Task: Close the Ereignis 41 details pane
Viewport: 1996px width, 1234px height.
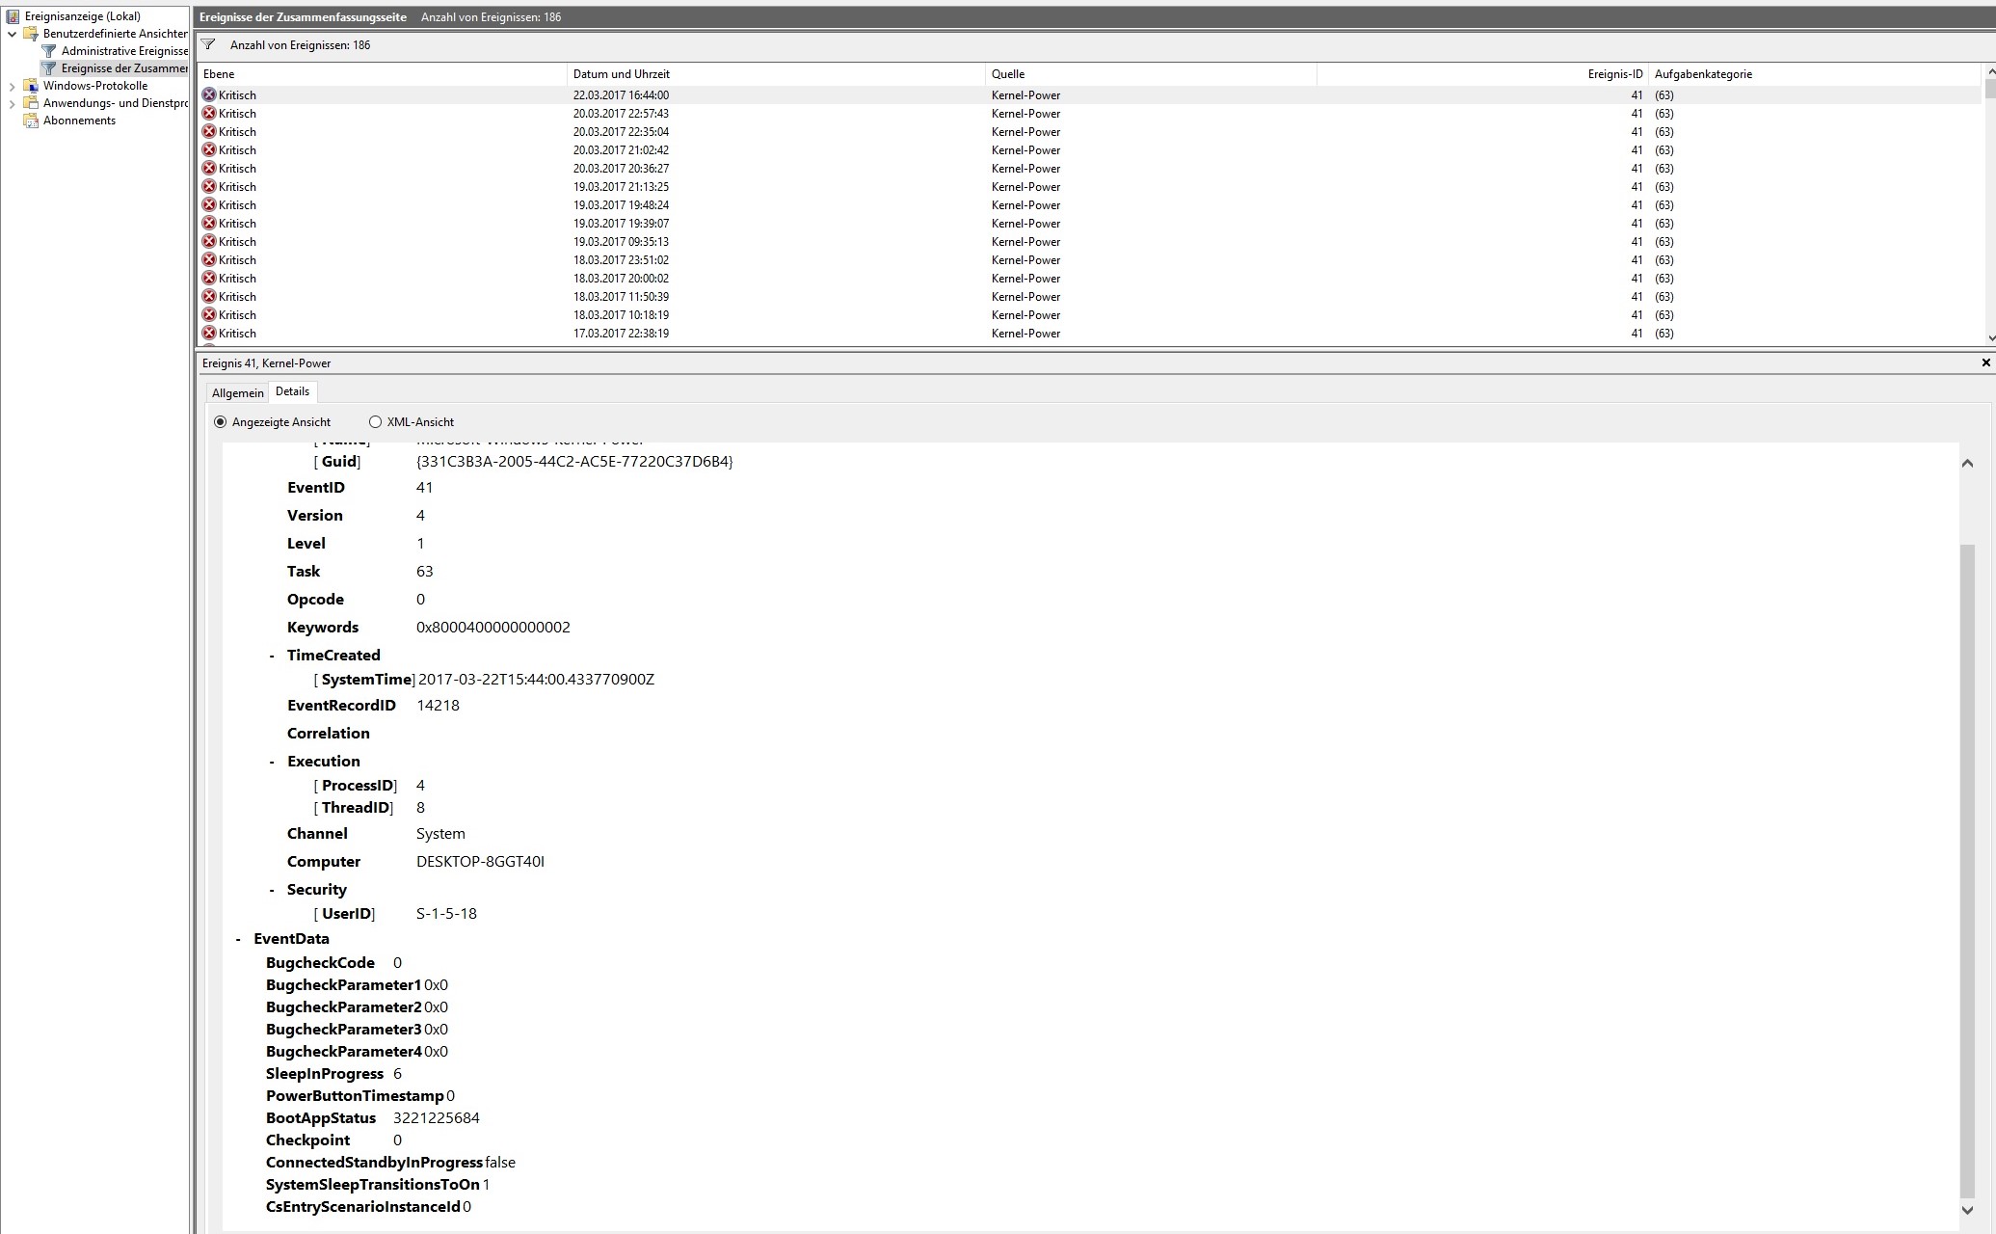Action: [1985, 363]
